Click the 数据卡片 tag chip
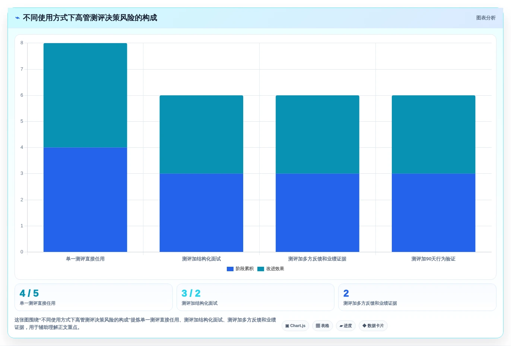This screenshot has width=511, height=346. [373, 326]
